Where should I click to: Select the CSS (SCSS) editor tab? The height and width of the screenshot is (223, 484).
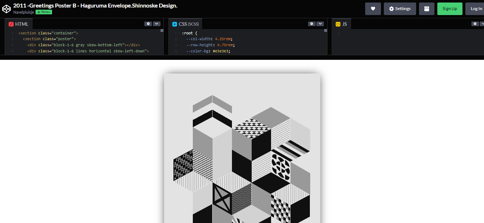tap(185, 24)
